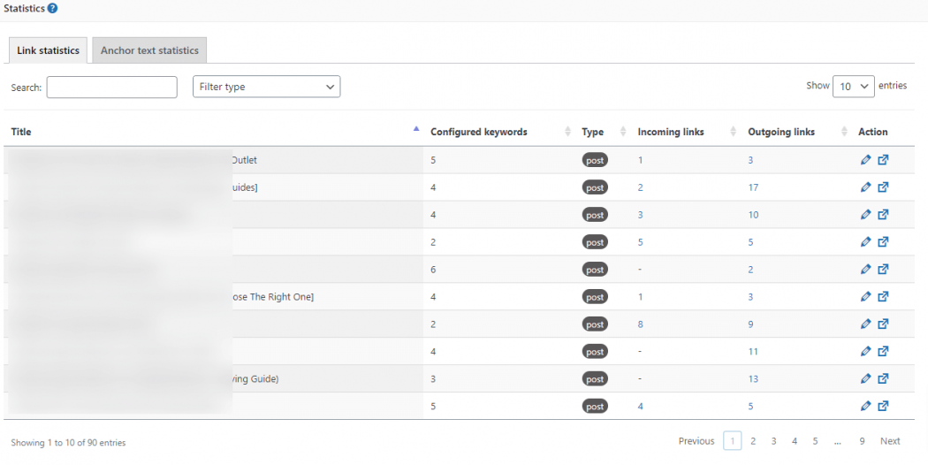This screenshot has width=928, height=465.
Task: Open external link for last row with 4 incoming links
Action: (883, 406)
